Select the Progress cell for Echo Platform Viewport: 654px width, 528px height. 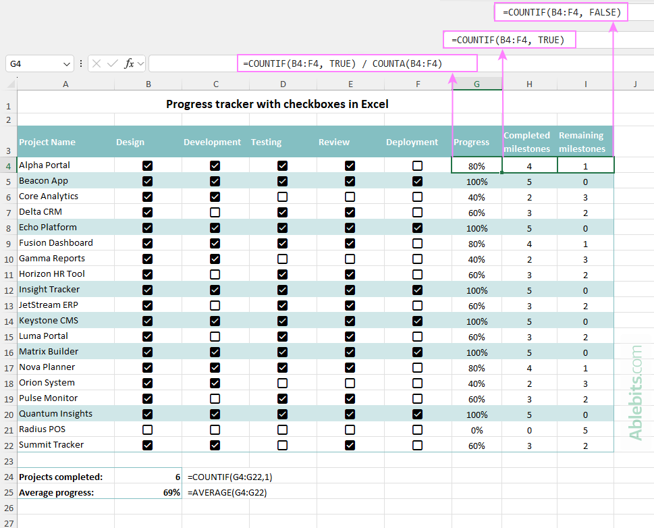(476, 227)
